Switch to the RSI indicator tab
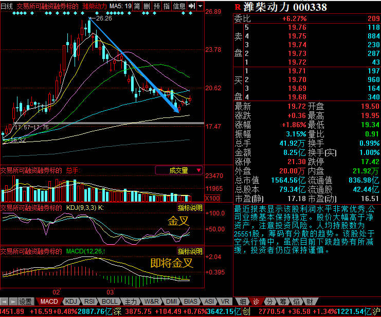Image resolution: width=381 pixels, height=317 pixels. tap(89, 302)
